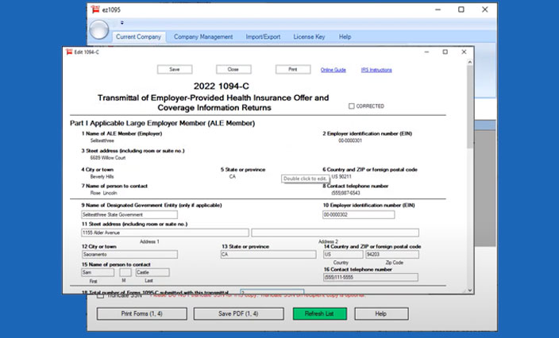Open the Help ribbon tab
559x338 pixels.
pyautogui.click(x=345, y=36)
